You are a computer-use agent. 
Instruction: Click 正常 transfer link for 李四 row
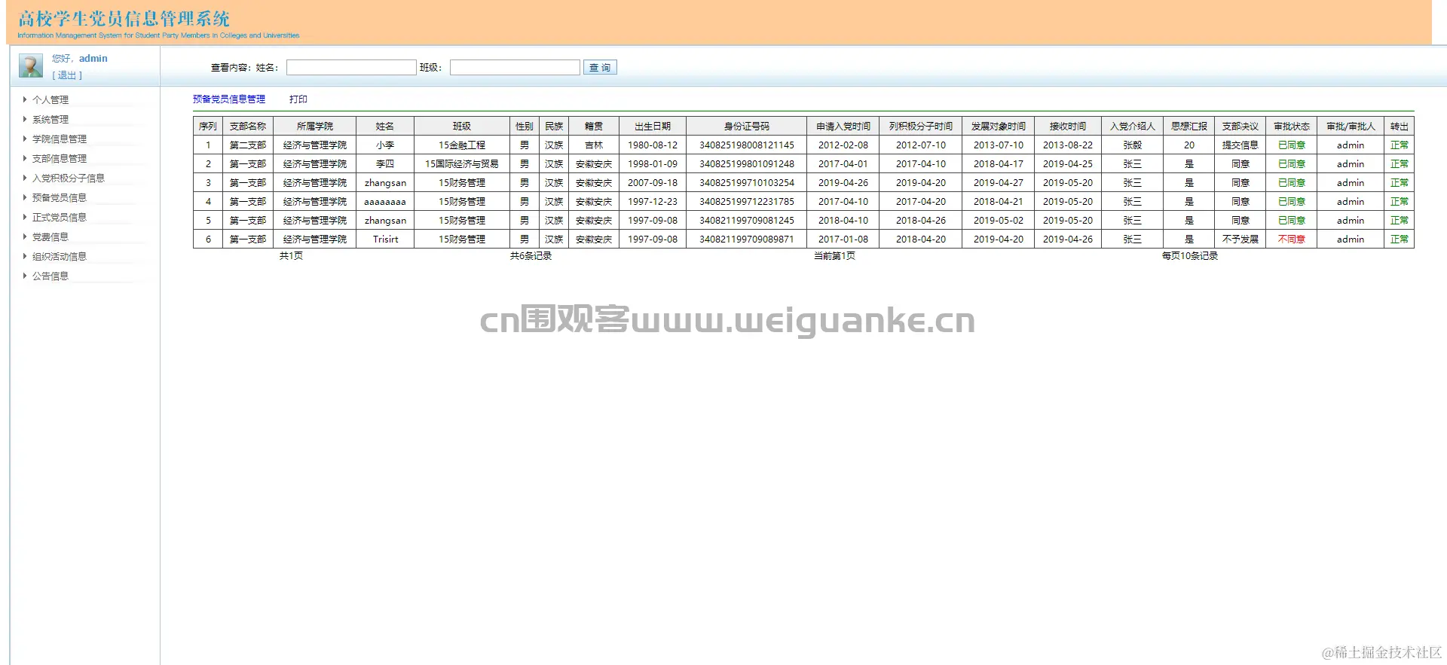[x=1400, y=164]
